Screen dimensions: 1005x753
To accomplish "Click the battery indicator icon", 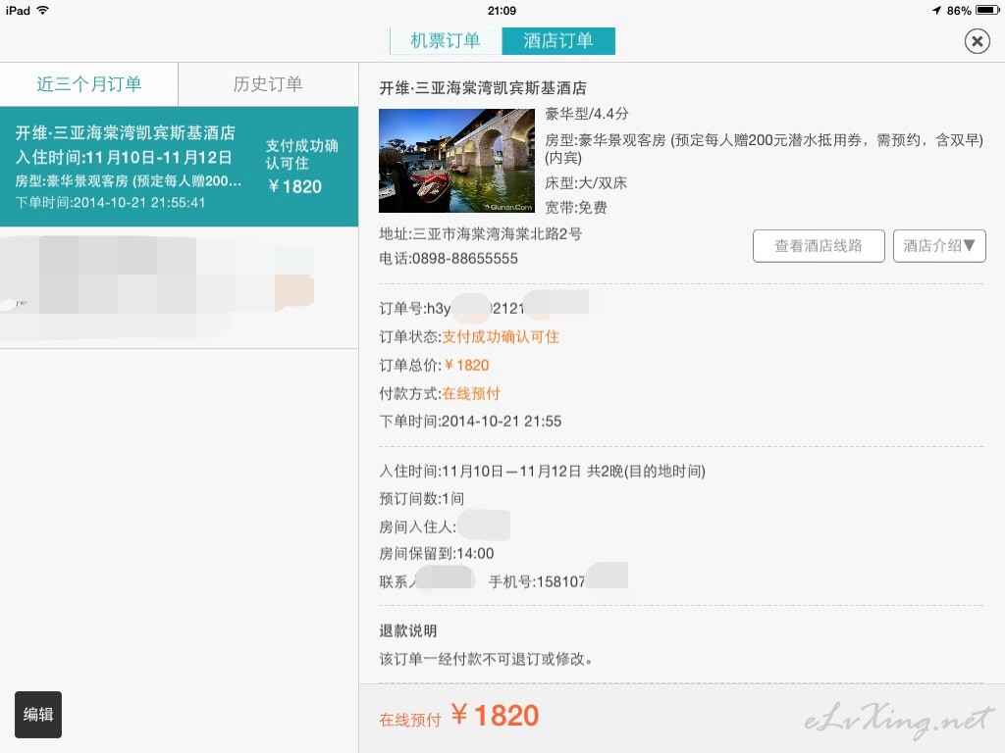I will pyautogui.click(x=987, y=10).
